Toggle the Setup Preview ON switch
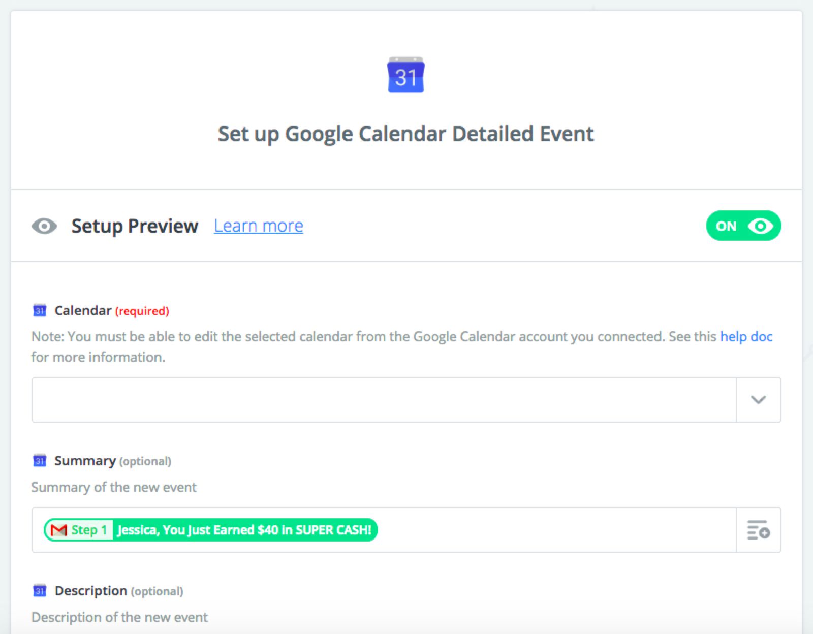Image resolution: width=813 pixels, height=634 pixels. tap(743, 226)
